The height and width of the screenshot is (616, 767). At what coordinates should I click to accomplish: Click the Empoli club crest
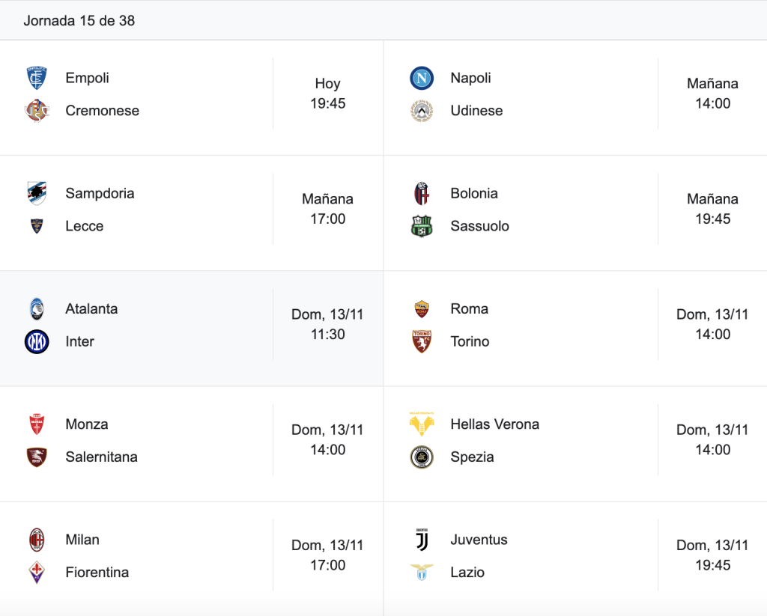(37, 79)
